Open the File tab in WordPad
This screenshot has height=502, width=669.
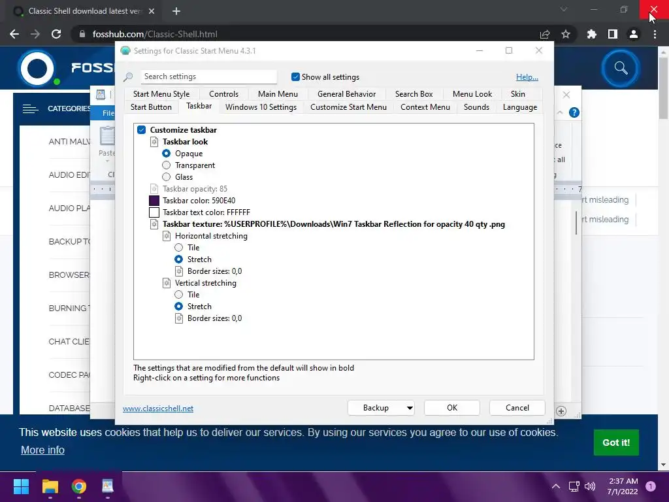108,113
